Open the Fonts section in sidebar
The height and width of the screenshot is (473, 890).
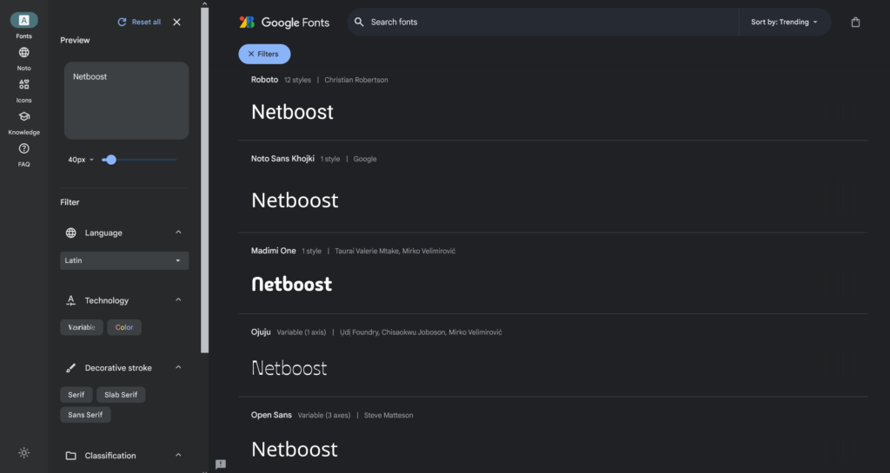pos(23,21)
